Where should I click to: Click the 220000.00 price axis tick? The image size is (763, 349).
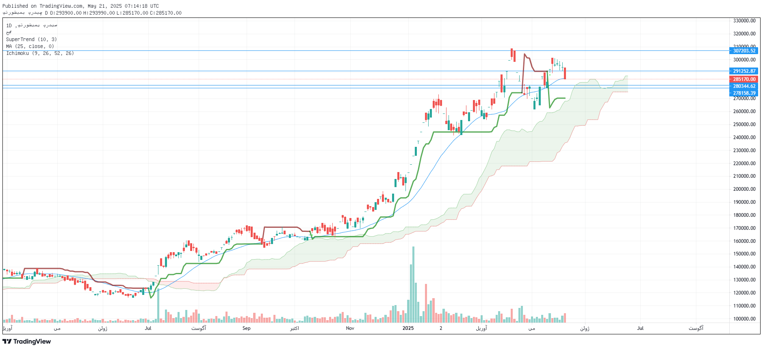pyautogui.click(x=744, y=164)
